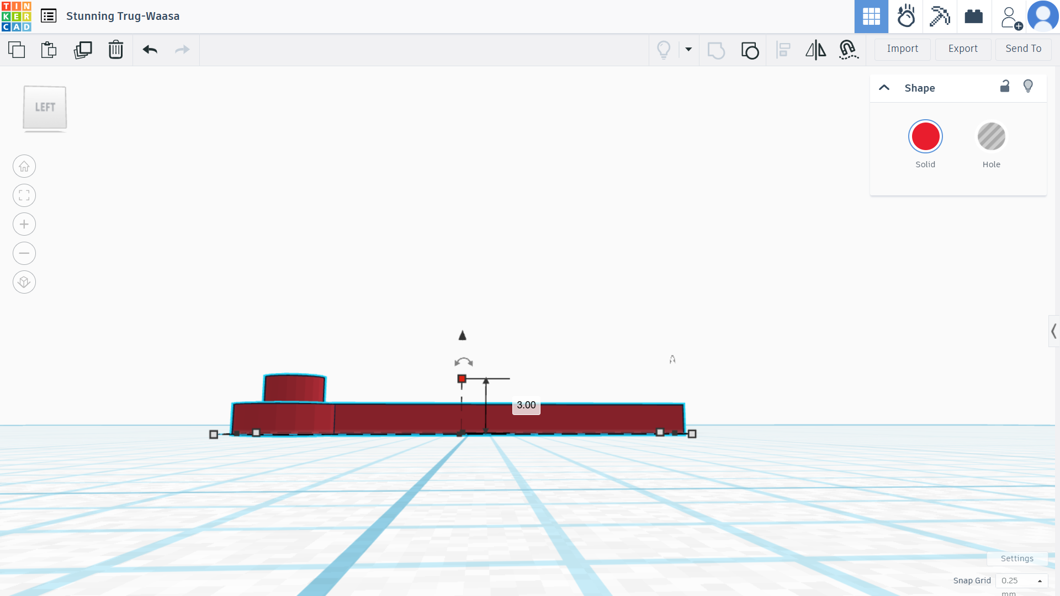Image resolution: width=1060 pixels, height=596 pixels.
Task: Redo the last undone action
Action: (182, 50)
